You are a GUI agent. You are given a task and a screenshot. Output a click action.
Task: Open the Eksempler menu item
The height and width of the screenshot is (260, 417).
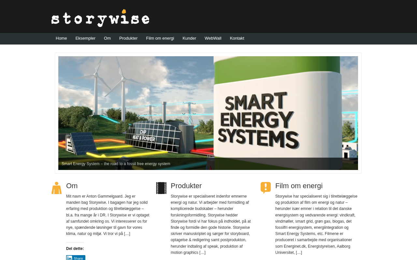tap(85, 38)
